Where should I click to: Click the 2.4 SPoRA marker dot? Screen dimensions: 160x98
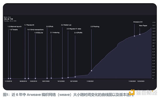point(75,77)
